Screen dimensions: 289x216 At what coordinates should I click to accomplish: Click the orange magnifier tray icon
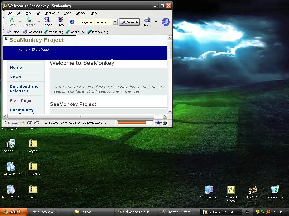[x=268, y=212]
